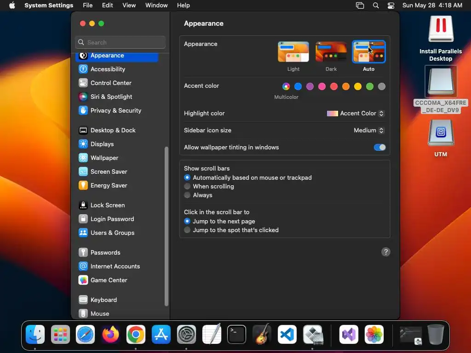Open Sidebar icon size Medium dropdown
This screenshot has width=471, height=353.
[369, 130]
